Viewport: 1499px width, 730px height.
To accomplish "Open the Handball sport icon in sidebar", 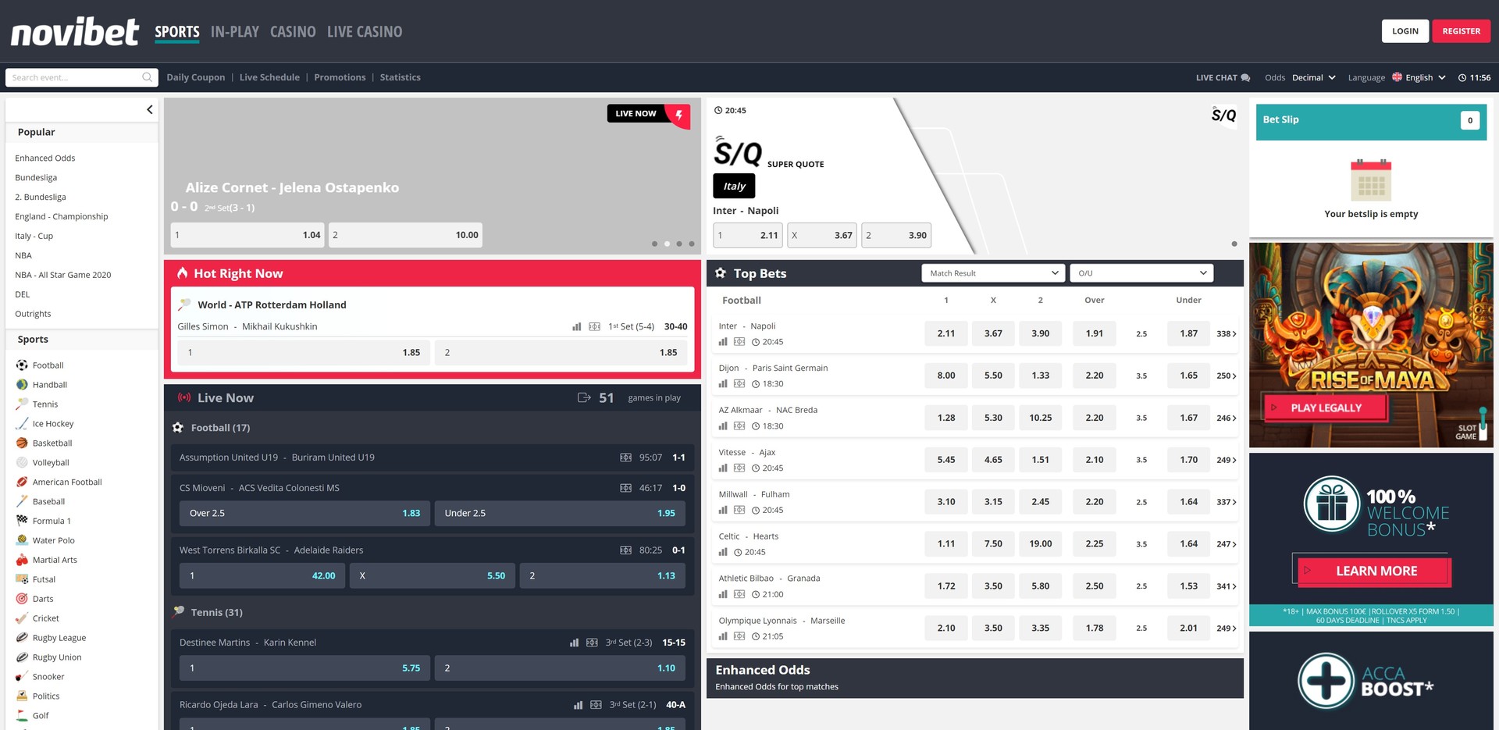I will point(22,385).
